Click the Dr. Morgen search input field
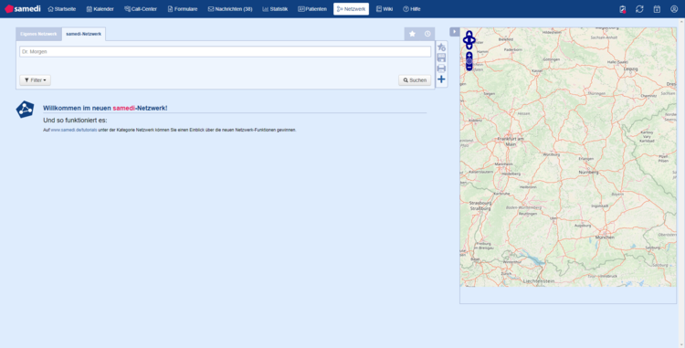Screen dimensions: 685x348 (225, 51)
